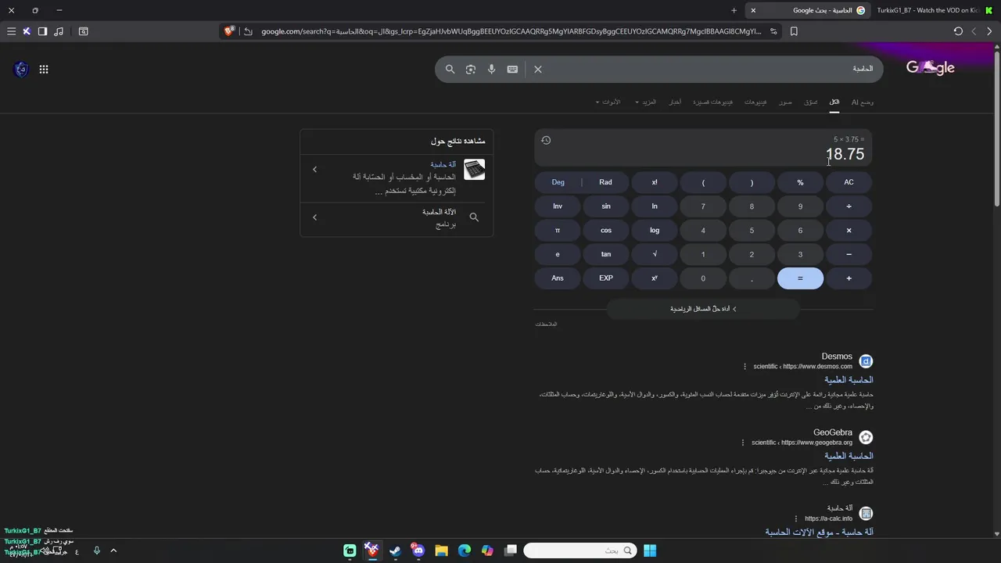
Task: Click Google search magnifier icon
Action: click(x=450, y=69)
